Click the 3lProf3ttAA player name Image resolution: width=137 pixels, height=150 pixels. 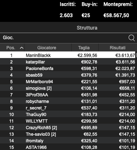coord(37,95)
